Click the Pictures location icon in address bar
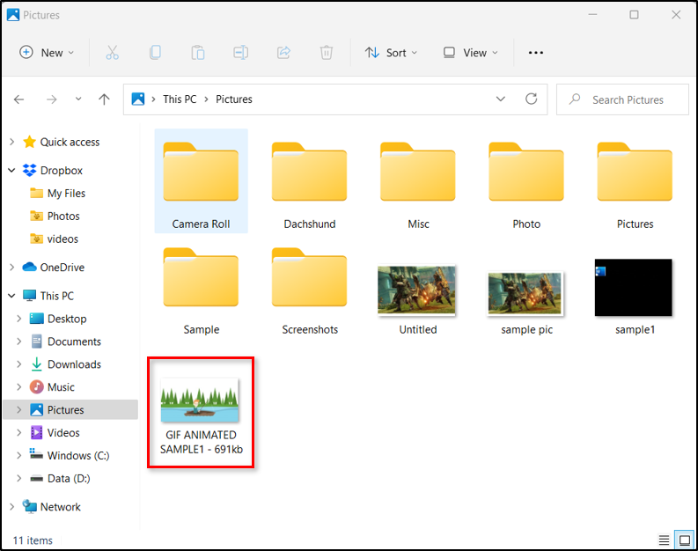Image resolution: width=698 pixels, height=551 pixels. pyautogui.click(x=138, y=99)
